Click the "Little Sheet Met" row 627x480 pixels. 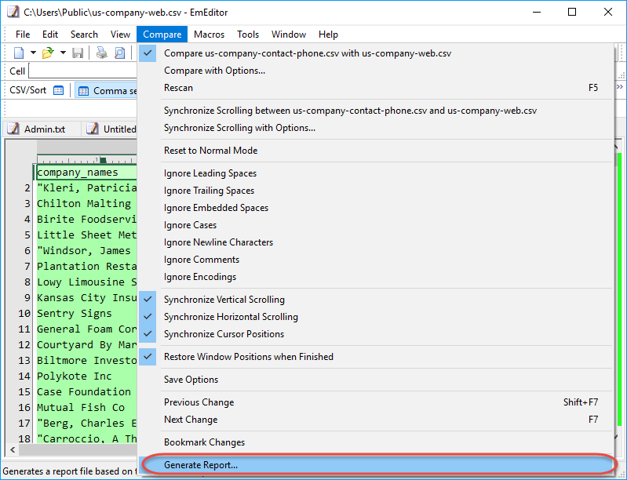(86, 235)
